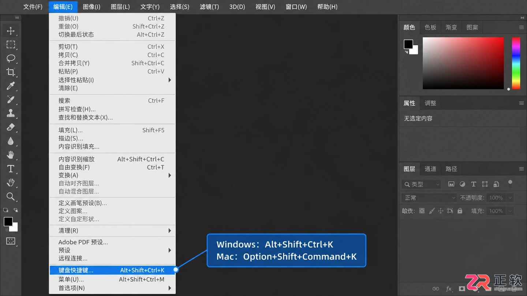The width and height of the screenshot is (527, 296).
Task: Filter layers by type layers icon
Action: click(x=474, y=184)
